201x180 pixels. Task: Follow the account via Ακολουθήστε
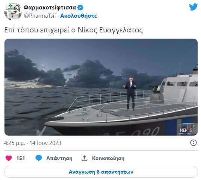[x=79, y=16]
